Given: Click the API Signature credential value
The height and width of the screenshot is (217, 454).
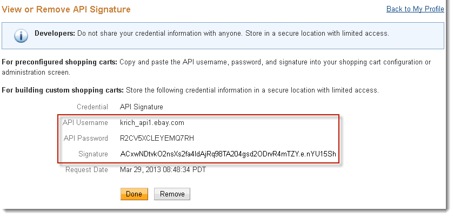Looking at the screenshot, I should point(141,107).
